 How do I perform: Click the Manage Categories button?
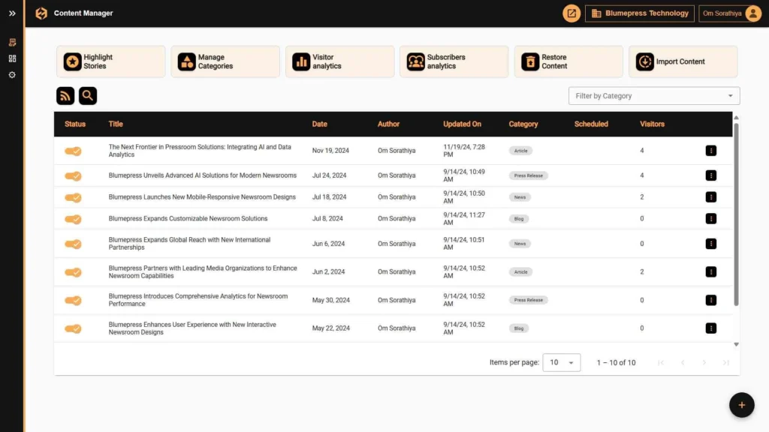225,61
